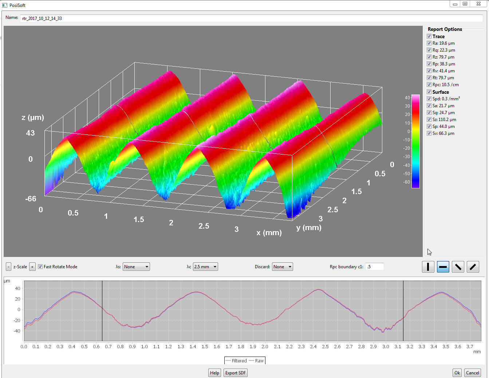Disable the Ra: 19.6 µm checkbox
The image size is (489, 378).
pyautogui.click(x=429, y=43)
